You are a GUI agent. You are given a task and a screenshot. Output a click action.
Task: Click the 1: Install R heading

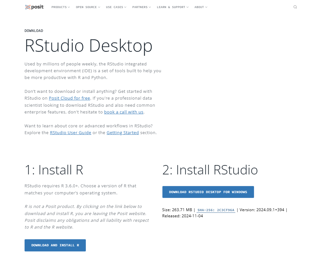(54, 170)
